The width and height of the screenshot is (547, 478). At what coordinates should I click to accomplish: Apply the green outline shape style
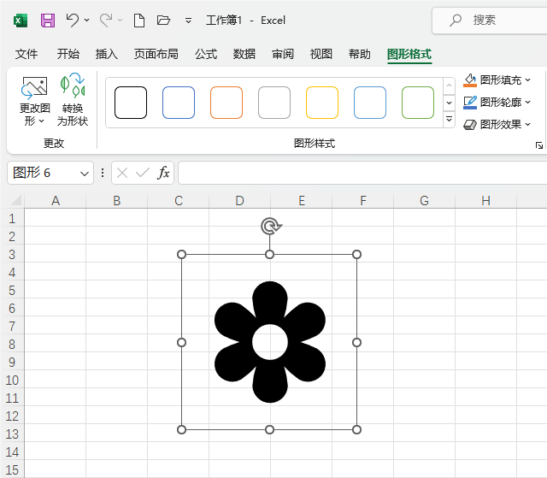pos(418,103)
